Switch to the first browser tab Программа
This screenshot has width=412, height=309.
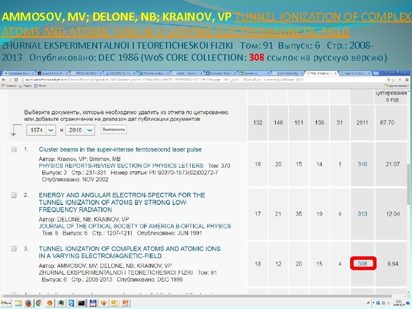18,73
